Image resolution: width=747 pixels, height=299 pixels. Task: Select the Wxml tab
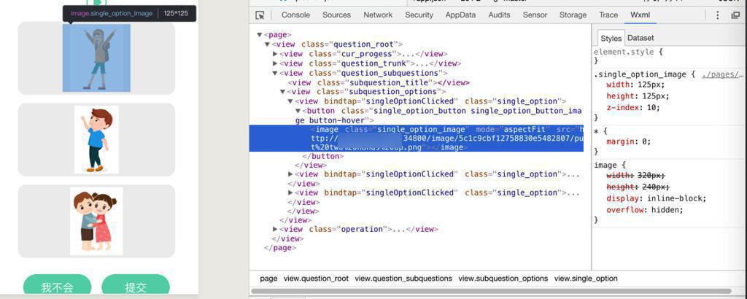pos(640,15)
